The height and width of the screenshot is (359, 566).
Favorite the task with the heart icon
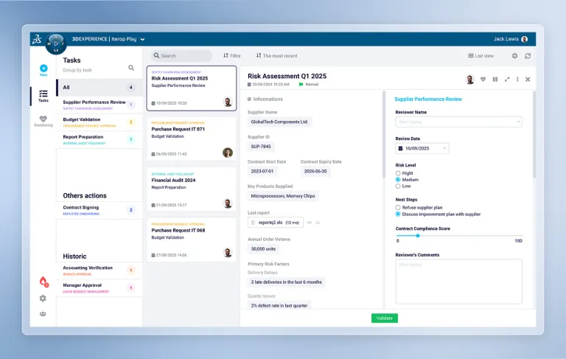(483, 79)
